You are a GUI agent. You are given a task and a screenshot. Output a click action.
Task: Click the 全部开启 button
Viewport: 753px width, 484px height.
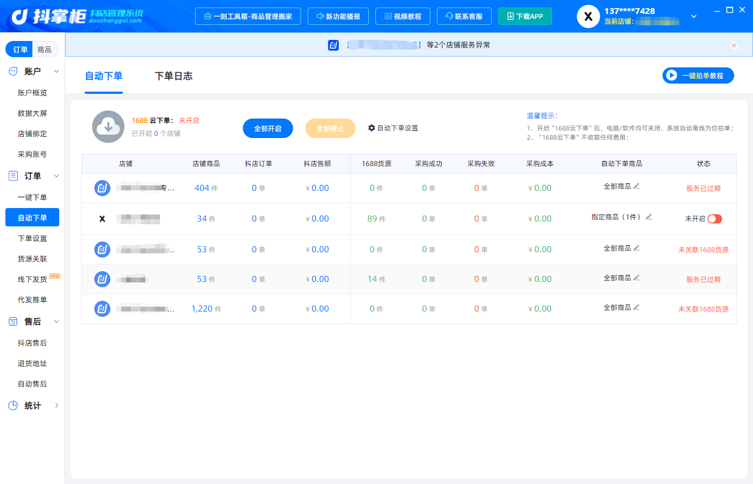click(x=268, y=128)
